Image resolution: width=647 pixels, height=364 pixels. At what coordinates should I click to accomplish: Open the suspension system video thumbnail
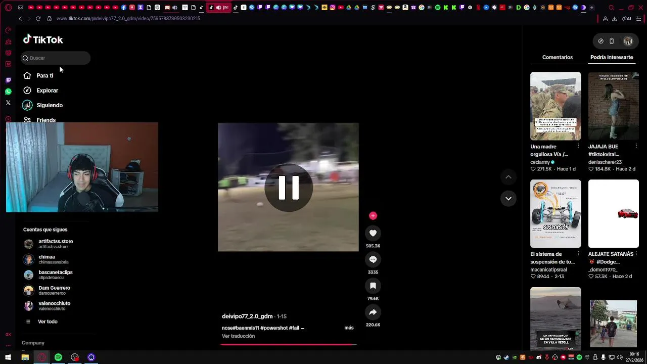556,213
